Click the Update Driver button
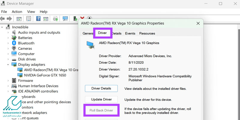 tap(101, 99)
